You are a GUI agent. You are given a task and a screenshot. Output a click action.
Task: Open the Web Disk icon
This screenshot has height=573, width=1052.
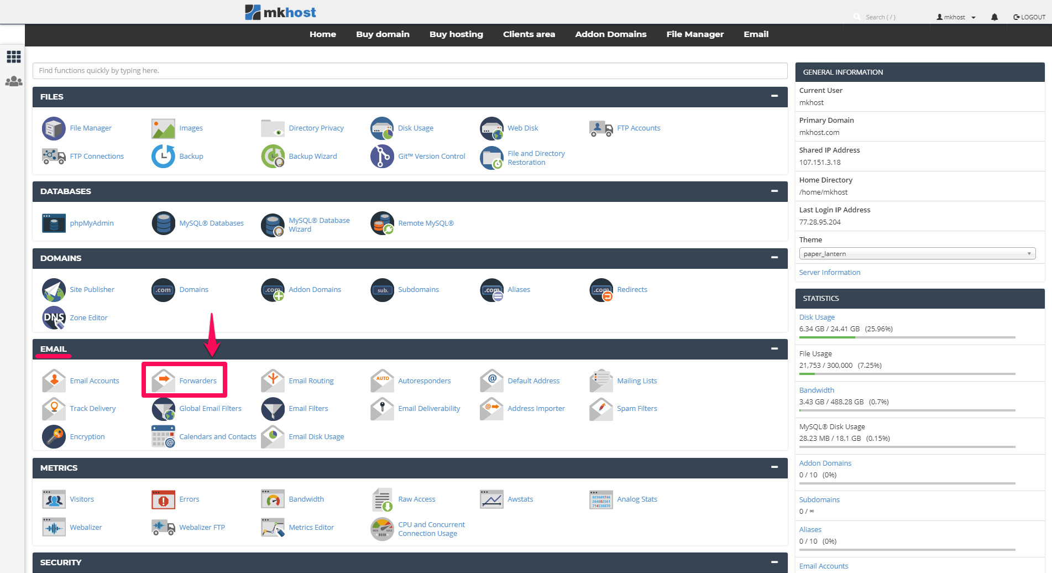491,128
